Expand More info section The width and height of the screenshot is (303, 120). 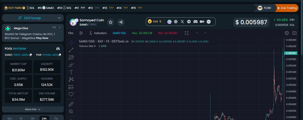[x=33, y=109]
